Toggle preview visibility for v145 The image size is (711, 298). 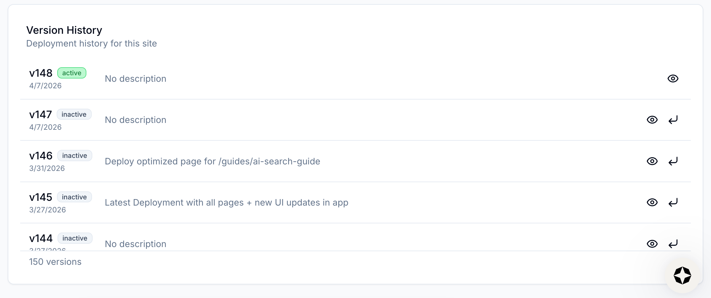(x=652, y=202)
